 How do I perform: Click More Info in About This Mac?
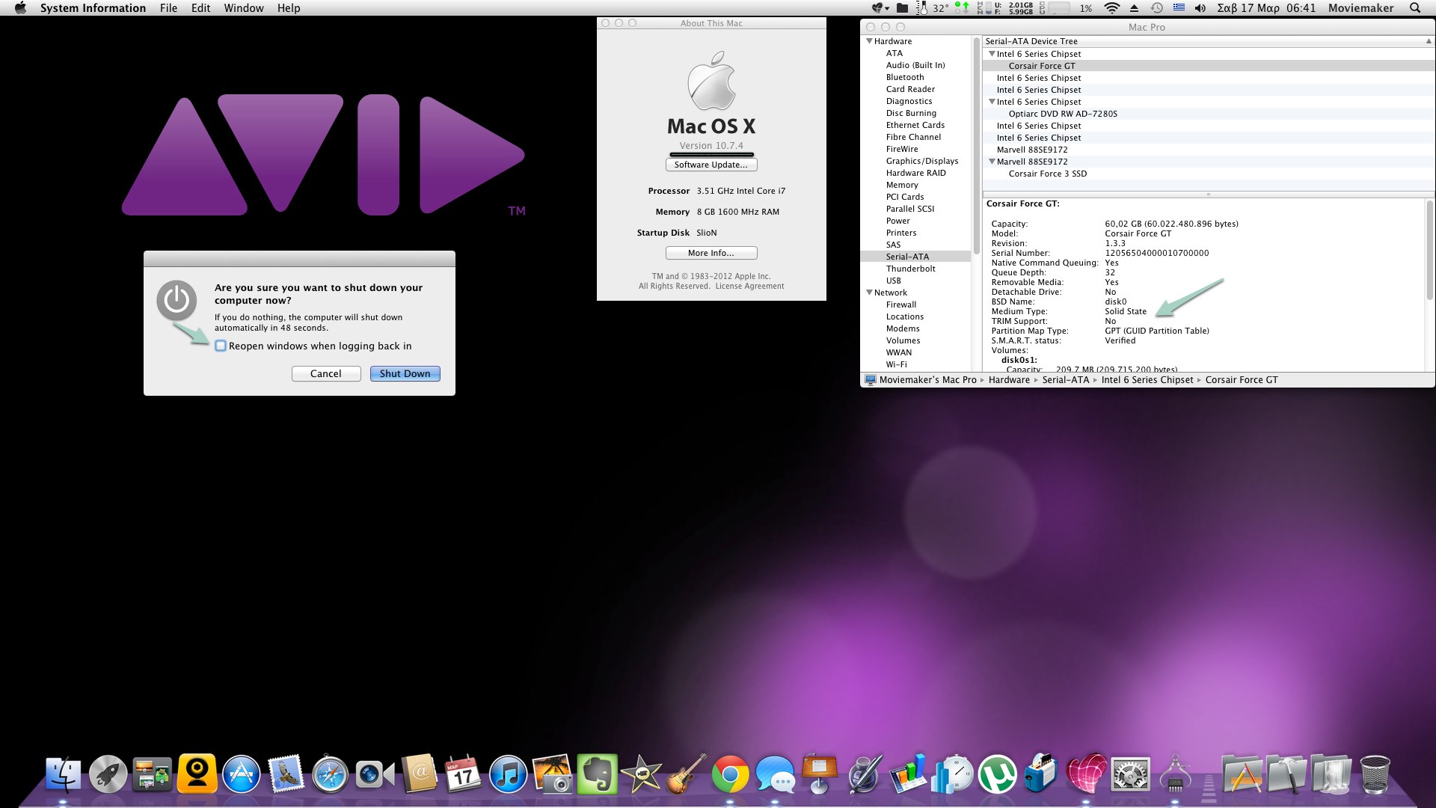point(711,253)
